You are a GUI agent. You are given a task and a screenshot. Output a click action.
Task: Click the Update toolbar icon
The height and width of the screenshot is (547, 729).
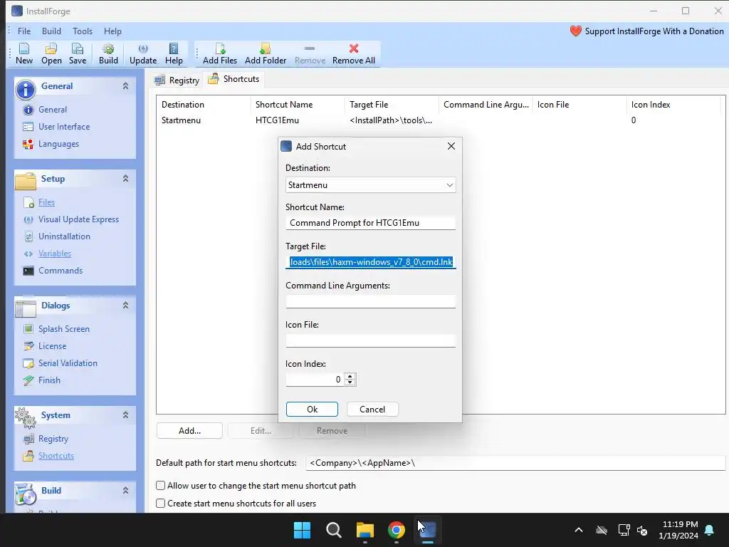[x=142, y=54]
